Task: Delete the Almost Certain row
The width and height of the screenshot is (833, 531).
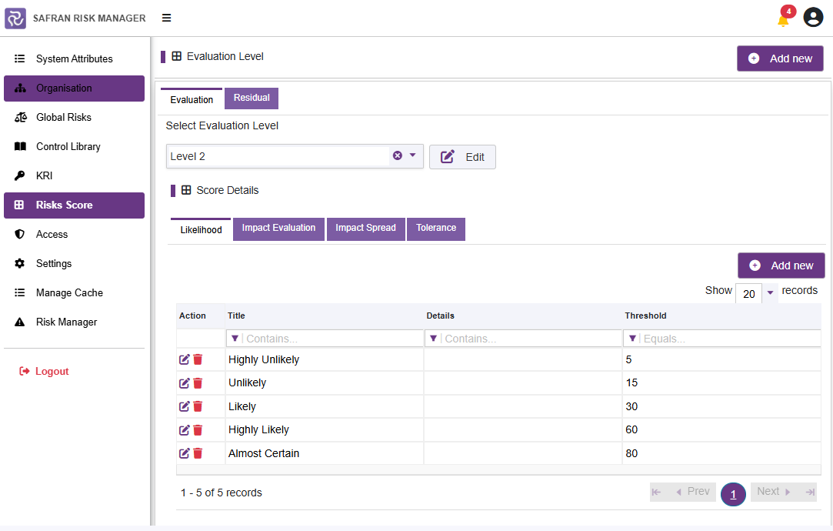Action: point(198,453)
